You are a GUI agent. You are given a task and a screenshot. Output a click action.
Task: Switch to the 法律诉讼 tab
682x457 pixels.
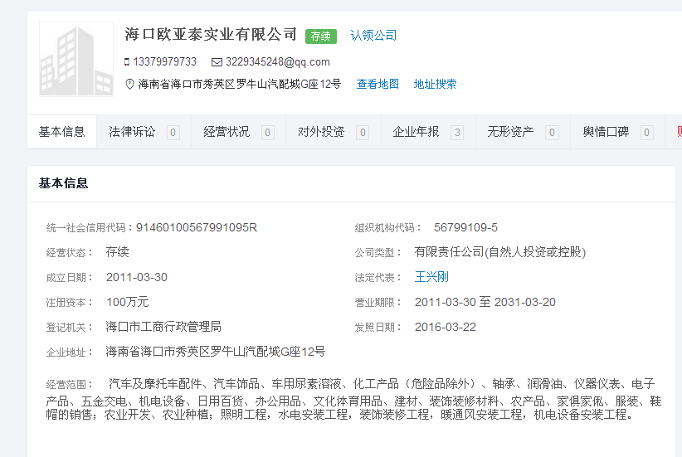[133, 132]
